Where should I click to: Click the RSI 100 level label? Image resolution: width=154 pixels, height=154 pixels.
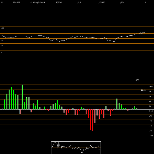point(2,28)
